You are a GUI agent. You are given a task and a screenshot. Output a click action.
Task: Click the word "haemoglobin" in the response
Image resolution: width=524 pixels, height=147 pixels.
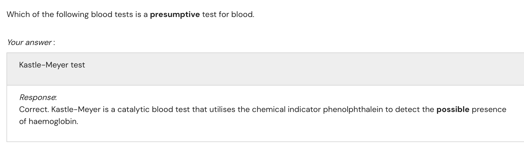point(53,121)
